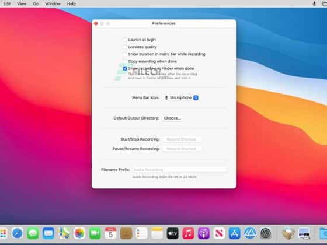Open FaceTime from the Dock
The image size is (327, 245).
coord(95,233)
